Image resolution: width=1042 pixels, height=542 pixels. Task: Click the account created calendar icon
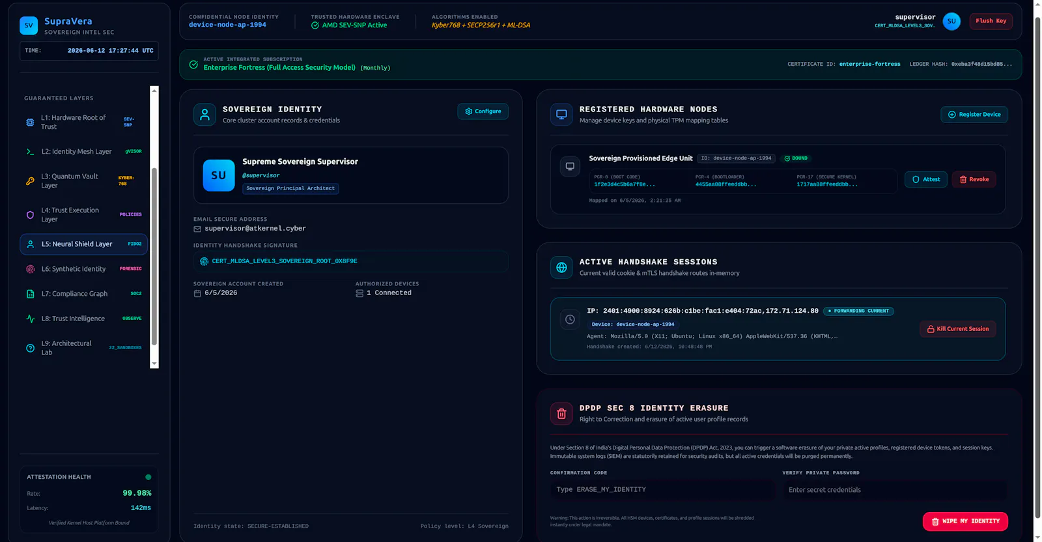(197, 293)
